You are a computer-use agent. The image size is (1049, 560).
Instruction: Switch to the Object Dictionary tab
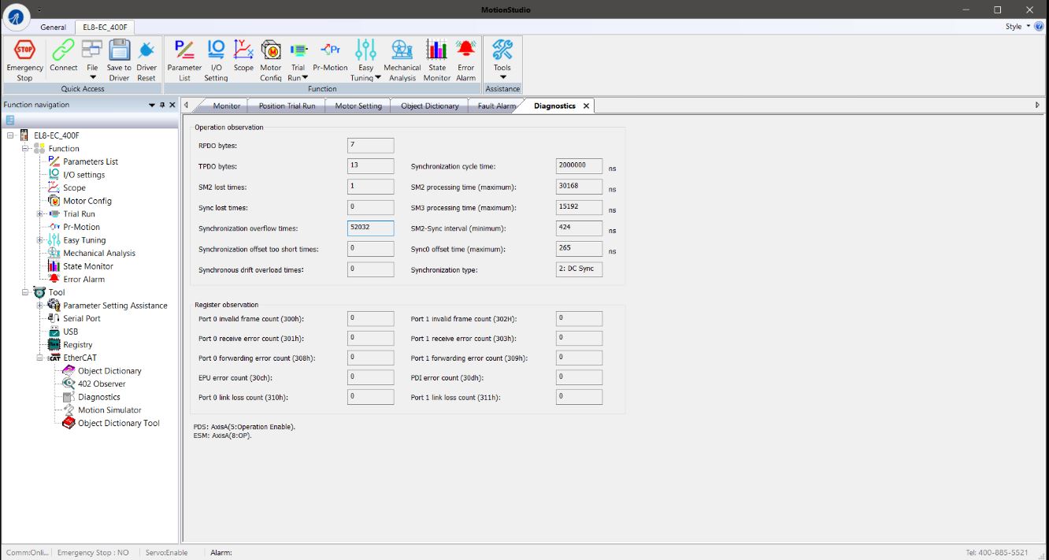(x=429, y=106)
